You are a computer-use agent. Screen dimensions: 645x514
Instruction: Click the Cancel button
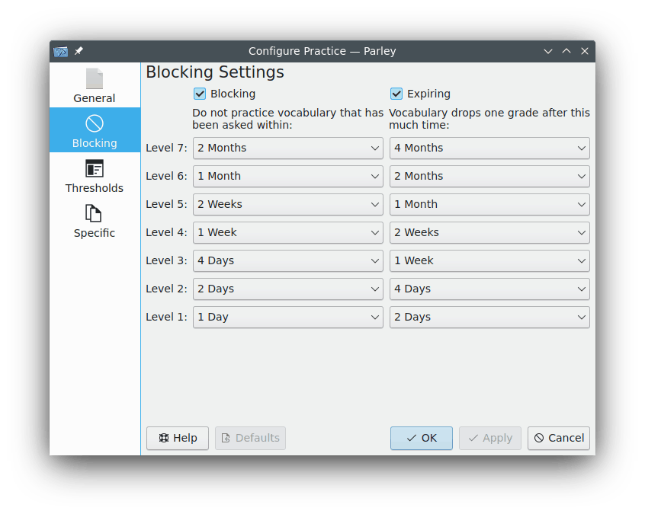tap(559, 438)
